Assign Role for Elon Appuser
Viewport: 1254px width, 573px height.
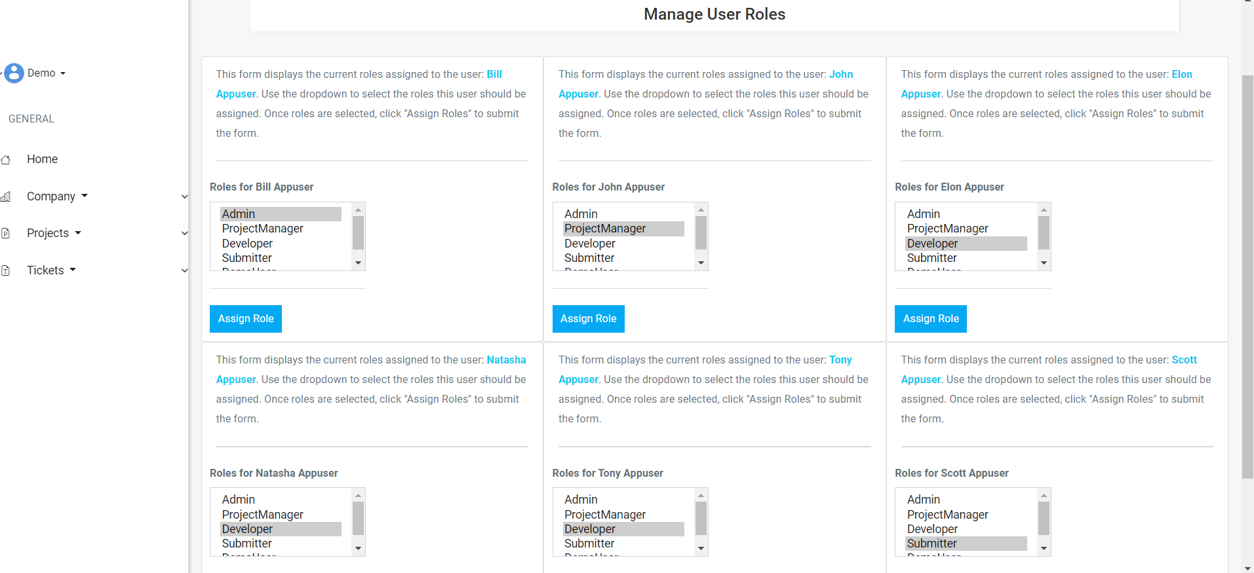click(x=931, y=319)
